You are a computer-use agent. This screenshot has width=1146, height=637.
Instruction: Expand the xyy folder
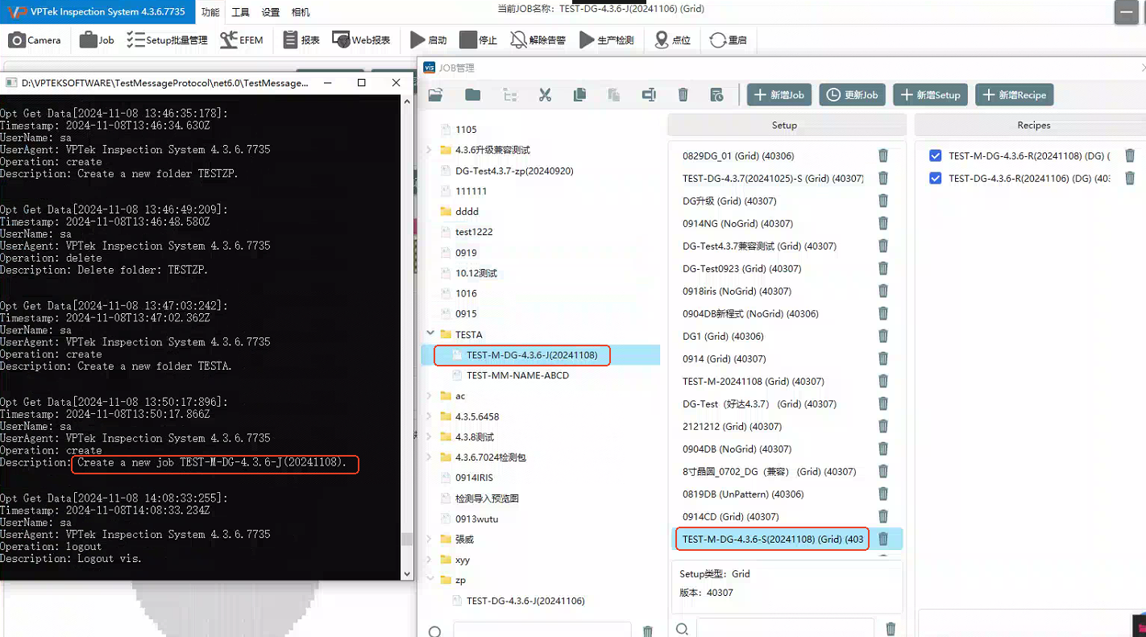[x=430, y=560]
